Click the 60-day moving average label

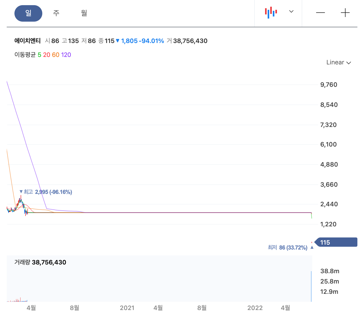56,55
